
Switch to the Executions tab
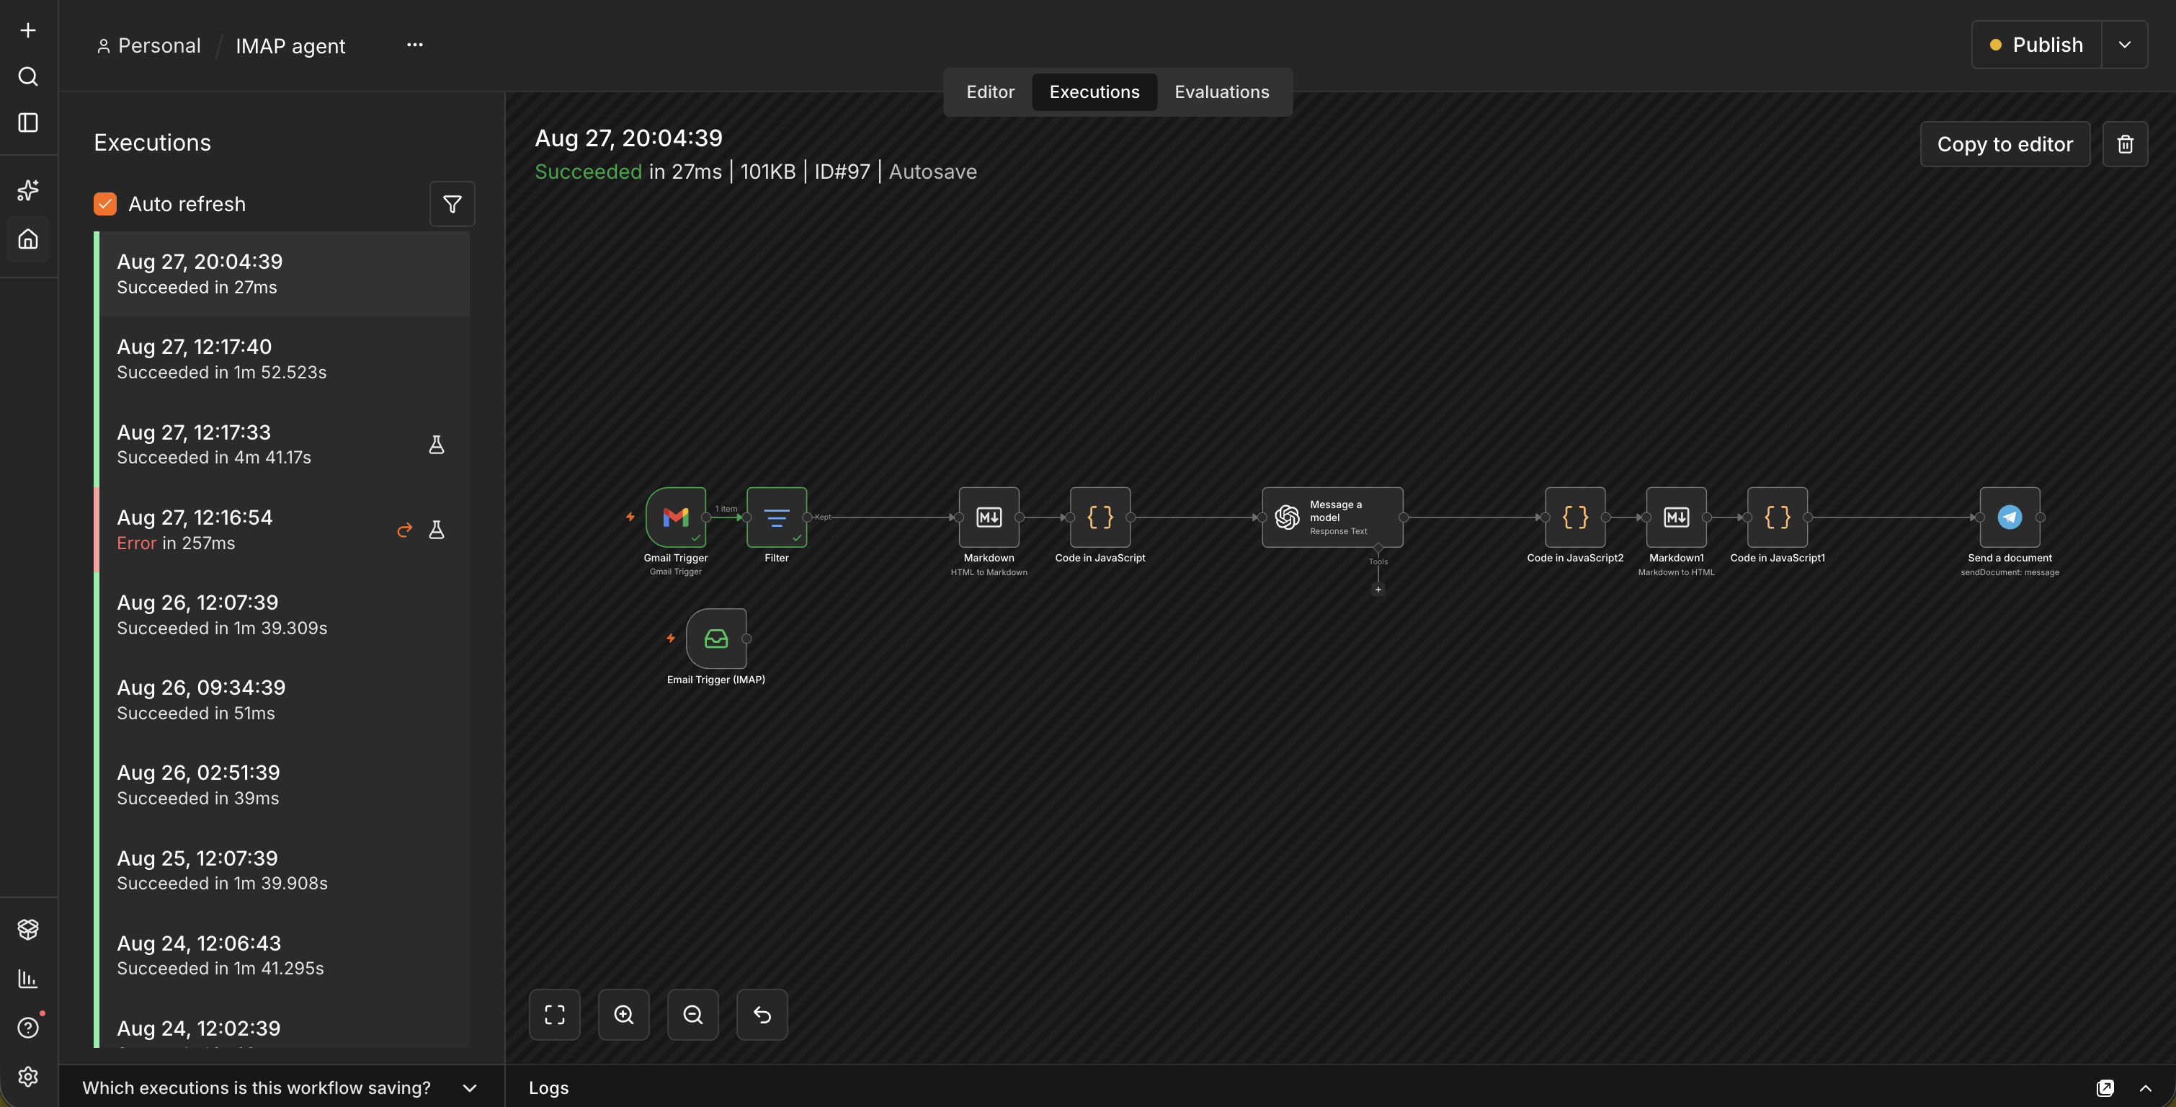tap(1094, 92)
